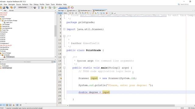Click the memory usage bar in toolbar

[63, 8]
